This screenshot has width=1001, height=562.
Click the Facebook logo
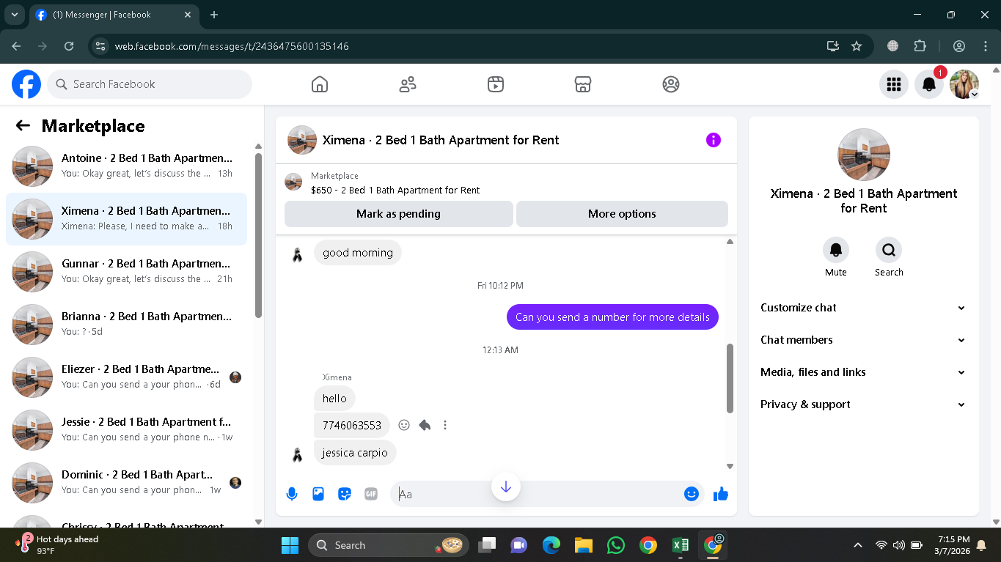coord(26,84)
